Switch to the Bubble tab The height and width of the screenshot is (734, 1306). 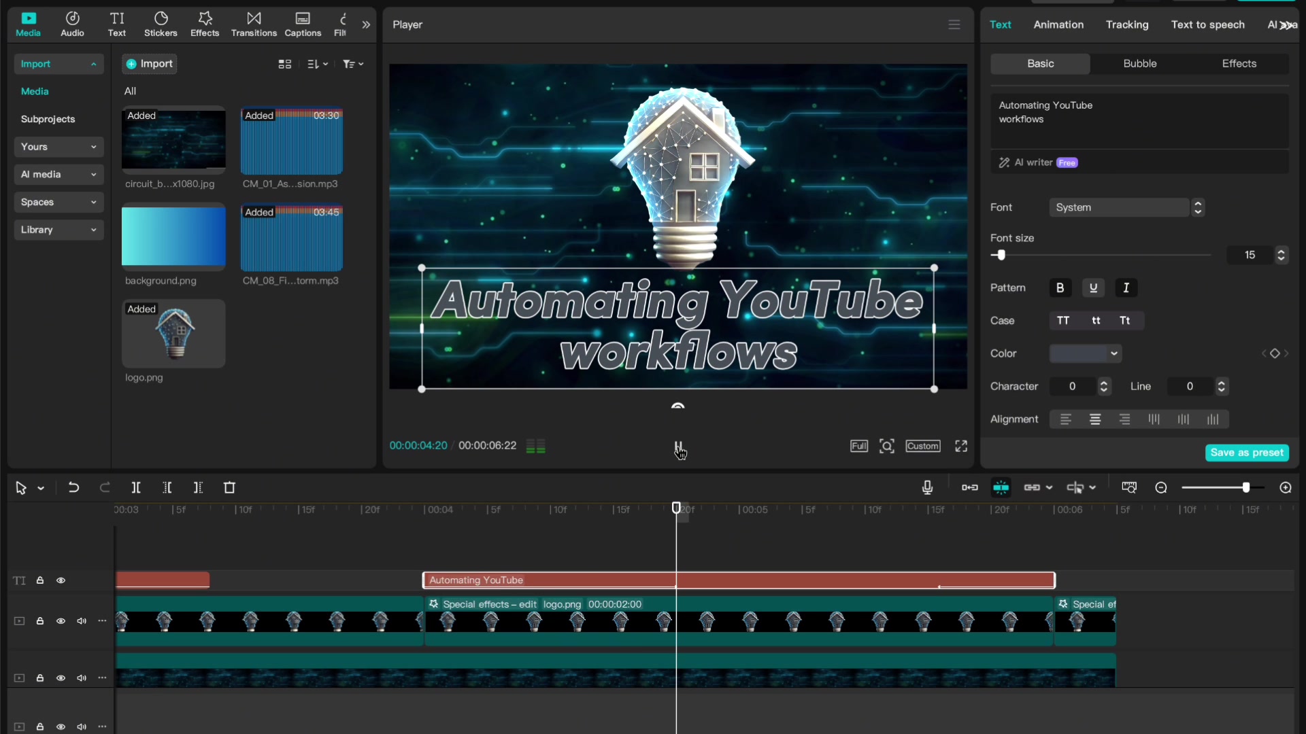click(1139, 63)
